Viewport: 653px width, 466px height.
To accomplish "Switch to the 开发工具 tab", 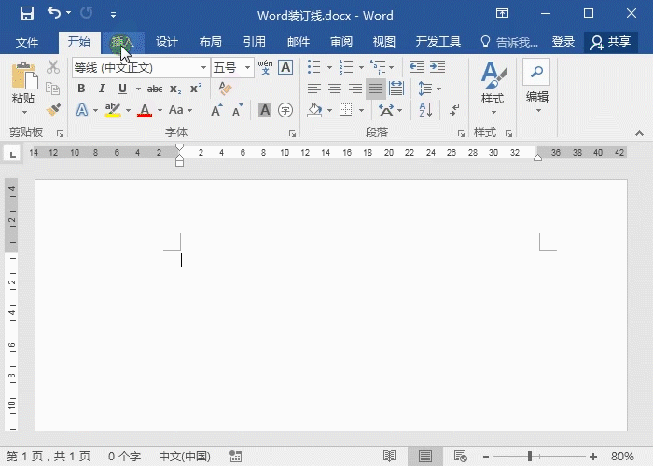I will tap(438, 42).
